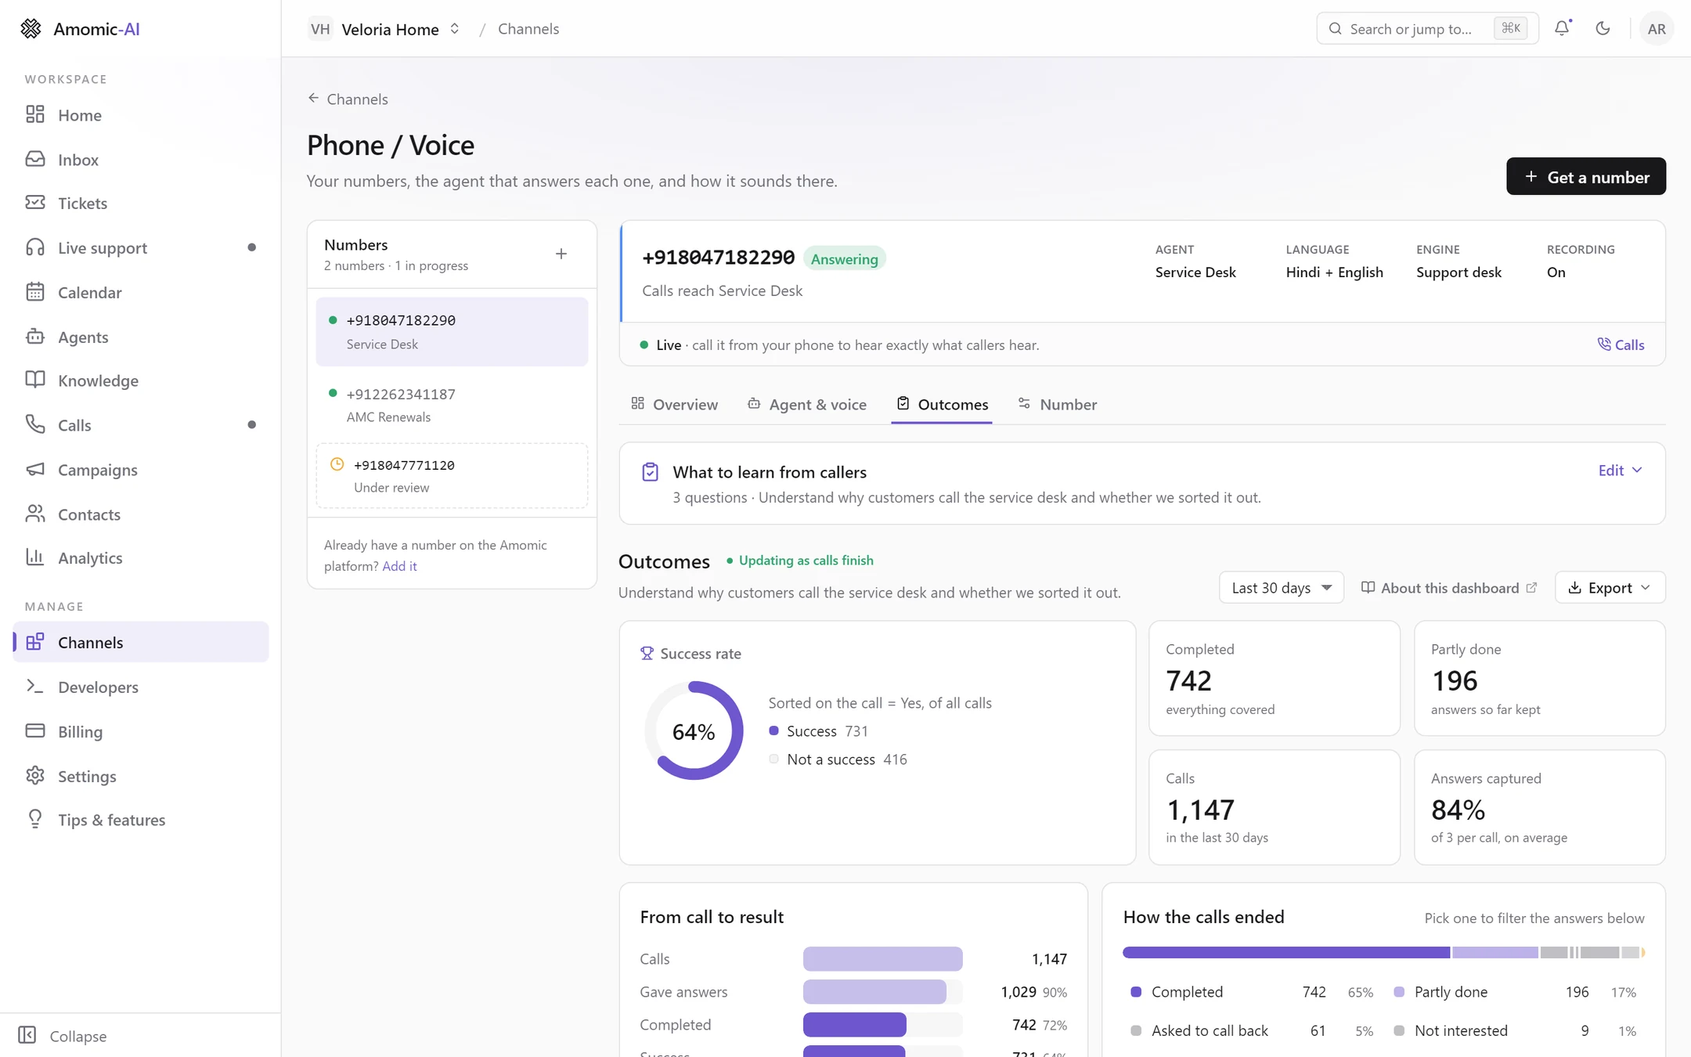Image resolution: width=1691 pixels, height=1057 pixels.
Task: Open Tickets from the sidebar
Action: 141,203
